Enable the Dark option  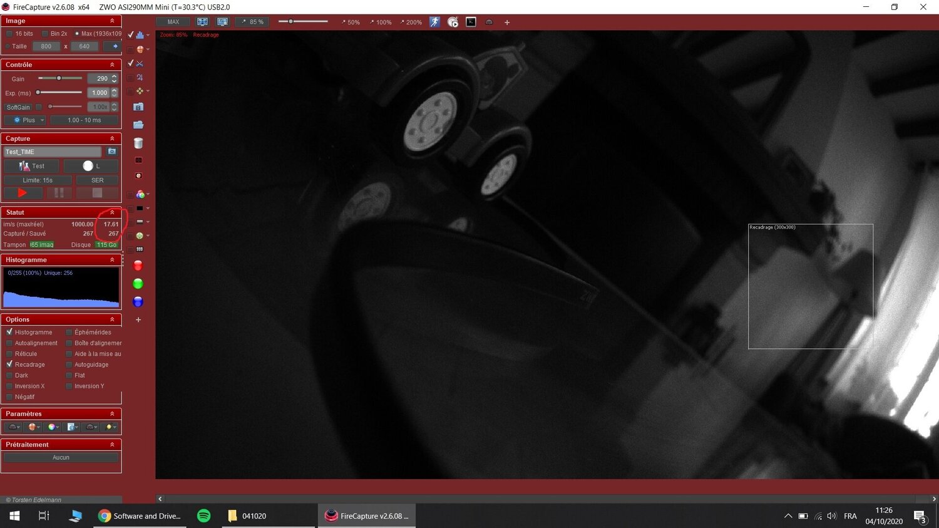[9, 375]
